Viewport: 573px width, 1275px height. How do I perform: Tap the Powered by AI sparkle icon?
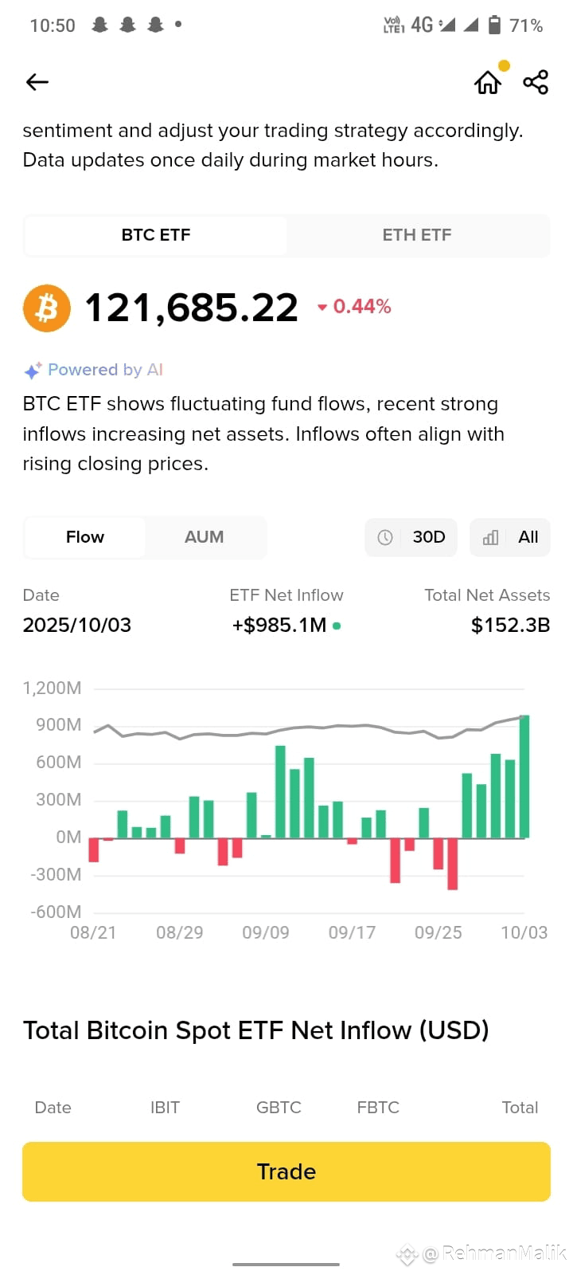point(33,371)
